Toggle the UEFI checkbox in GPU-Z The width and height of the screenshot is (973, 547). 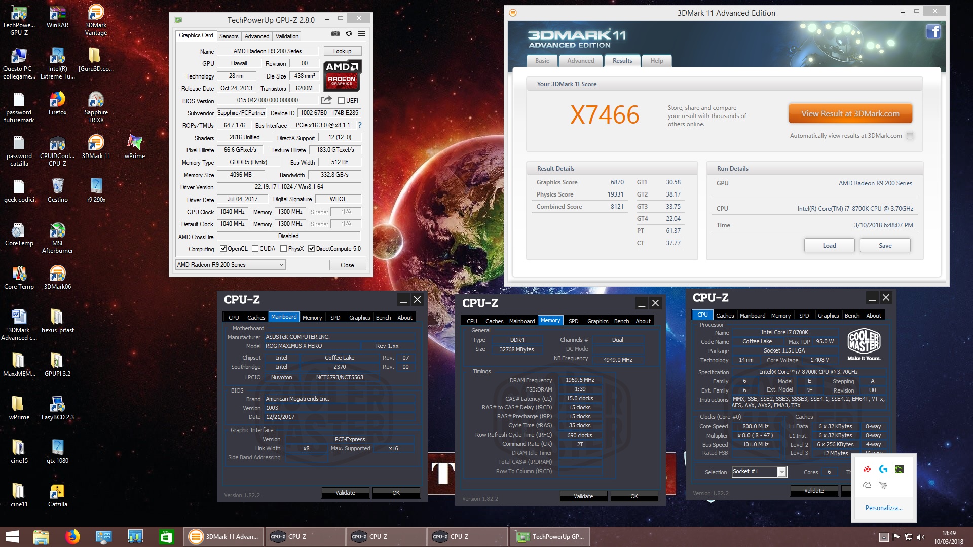point(341,100)
